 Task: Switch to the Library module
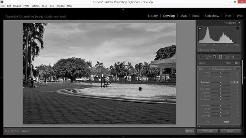tap(153, 16)
